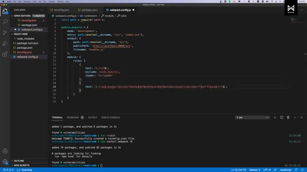This screenshot has width=307, height=172.
Task: Click the feedback icon in status bar
Action: (296, 170)
